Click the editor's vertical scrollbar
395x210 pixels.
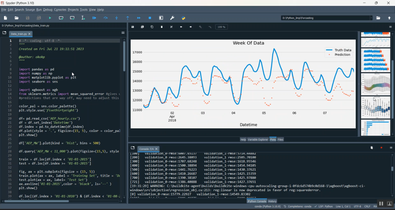124,56
